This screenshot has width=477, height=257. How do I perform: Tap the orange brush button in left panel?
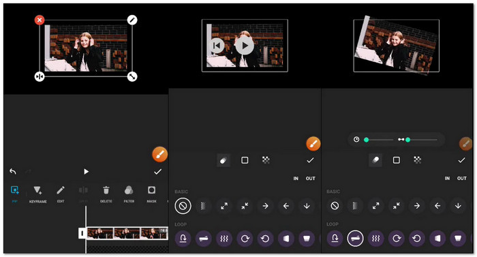[159, 154]
